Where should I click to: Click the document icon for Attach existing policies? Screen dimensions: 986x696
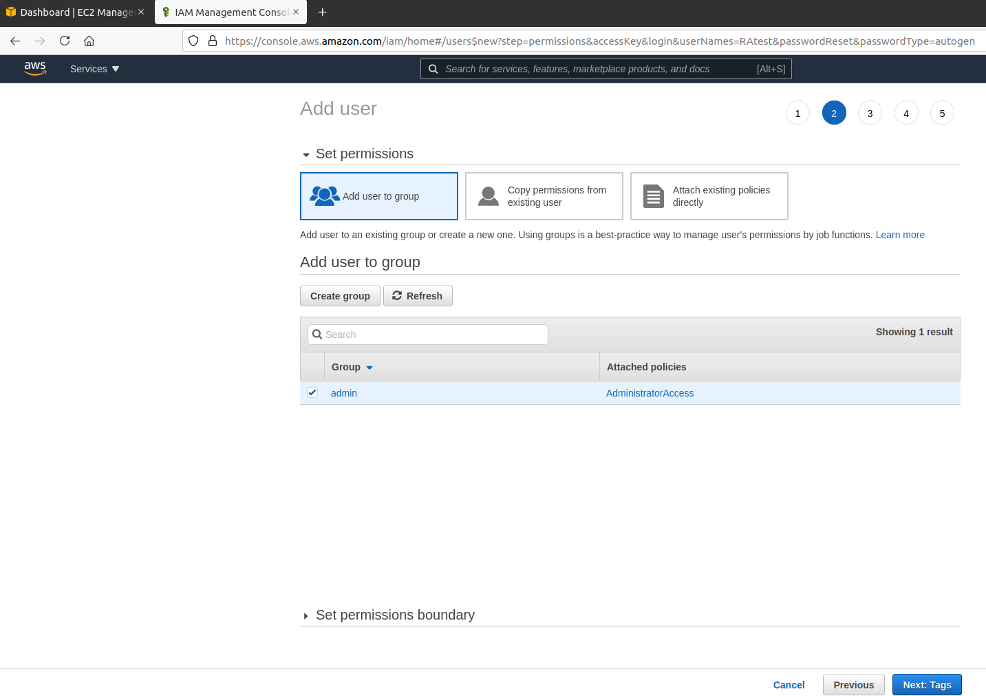coord(654,196)
